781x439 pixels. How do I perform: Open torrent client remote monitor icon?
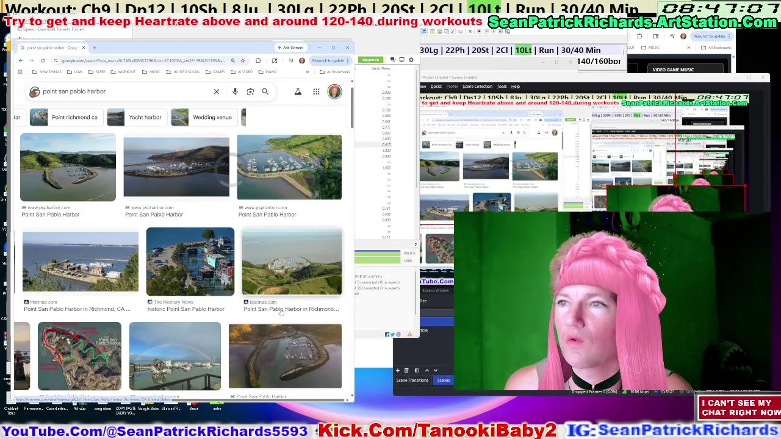(x=401, y=60)
